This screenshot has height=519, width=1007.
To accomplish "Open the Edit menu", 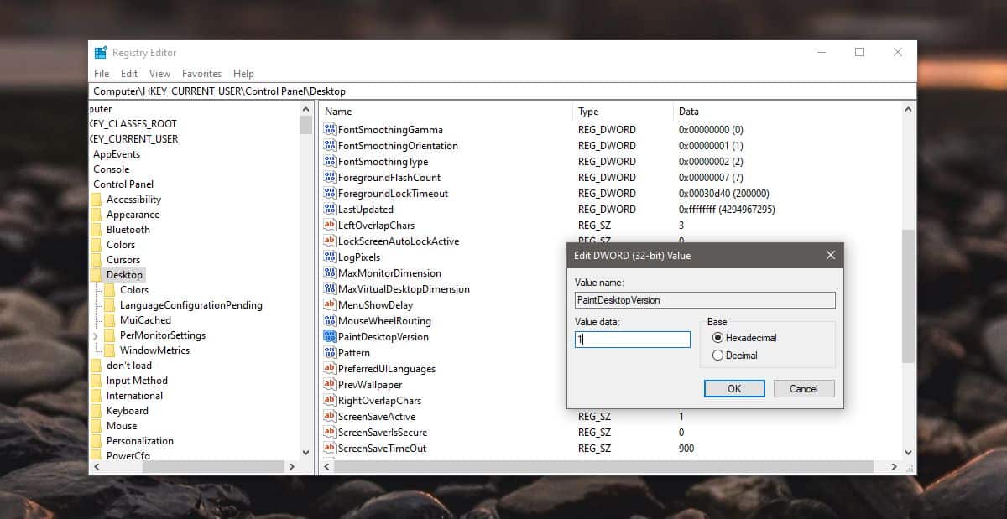I will tap(128, 74).
